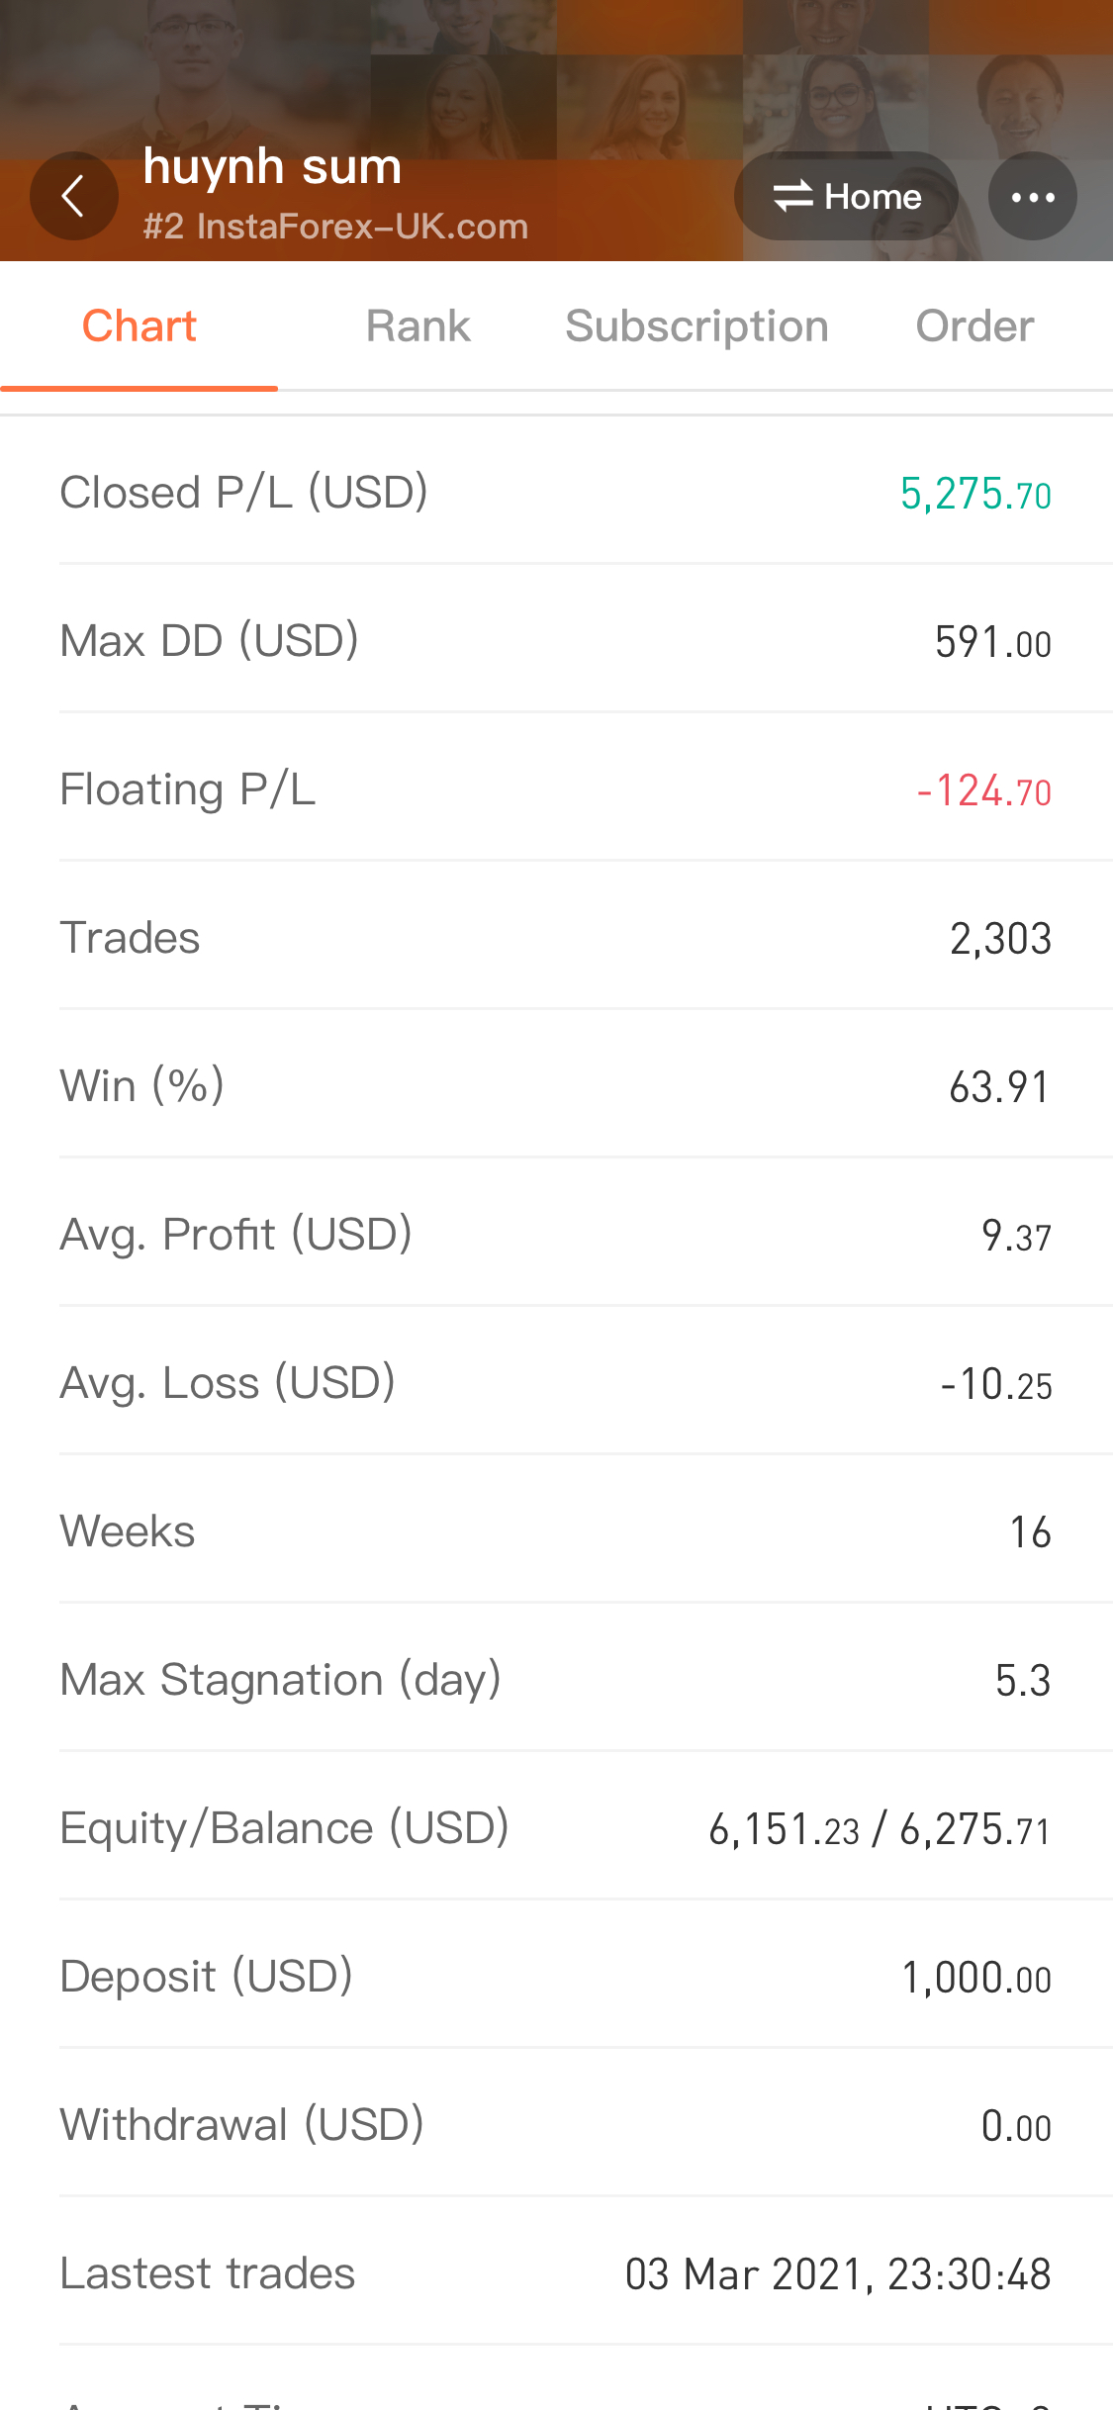Tap the #2 InstaForex-UK.com broker label
Screen dimensions: 1113x2410
pos(335,227)
